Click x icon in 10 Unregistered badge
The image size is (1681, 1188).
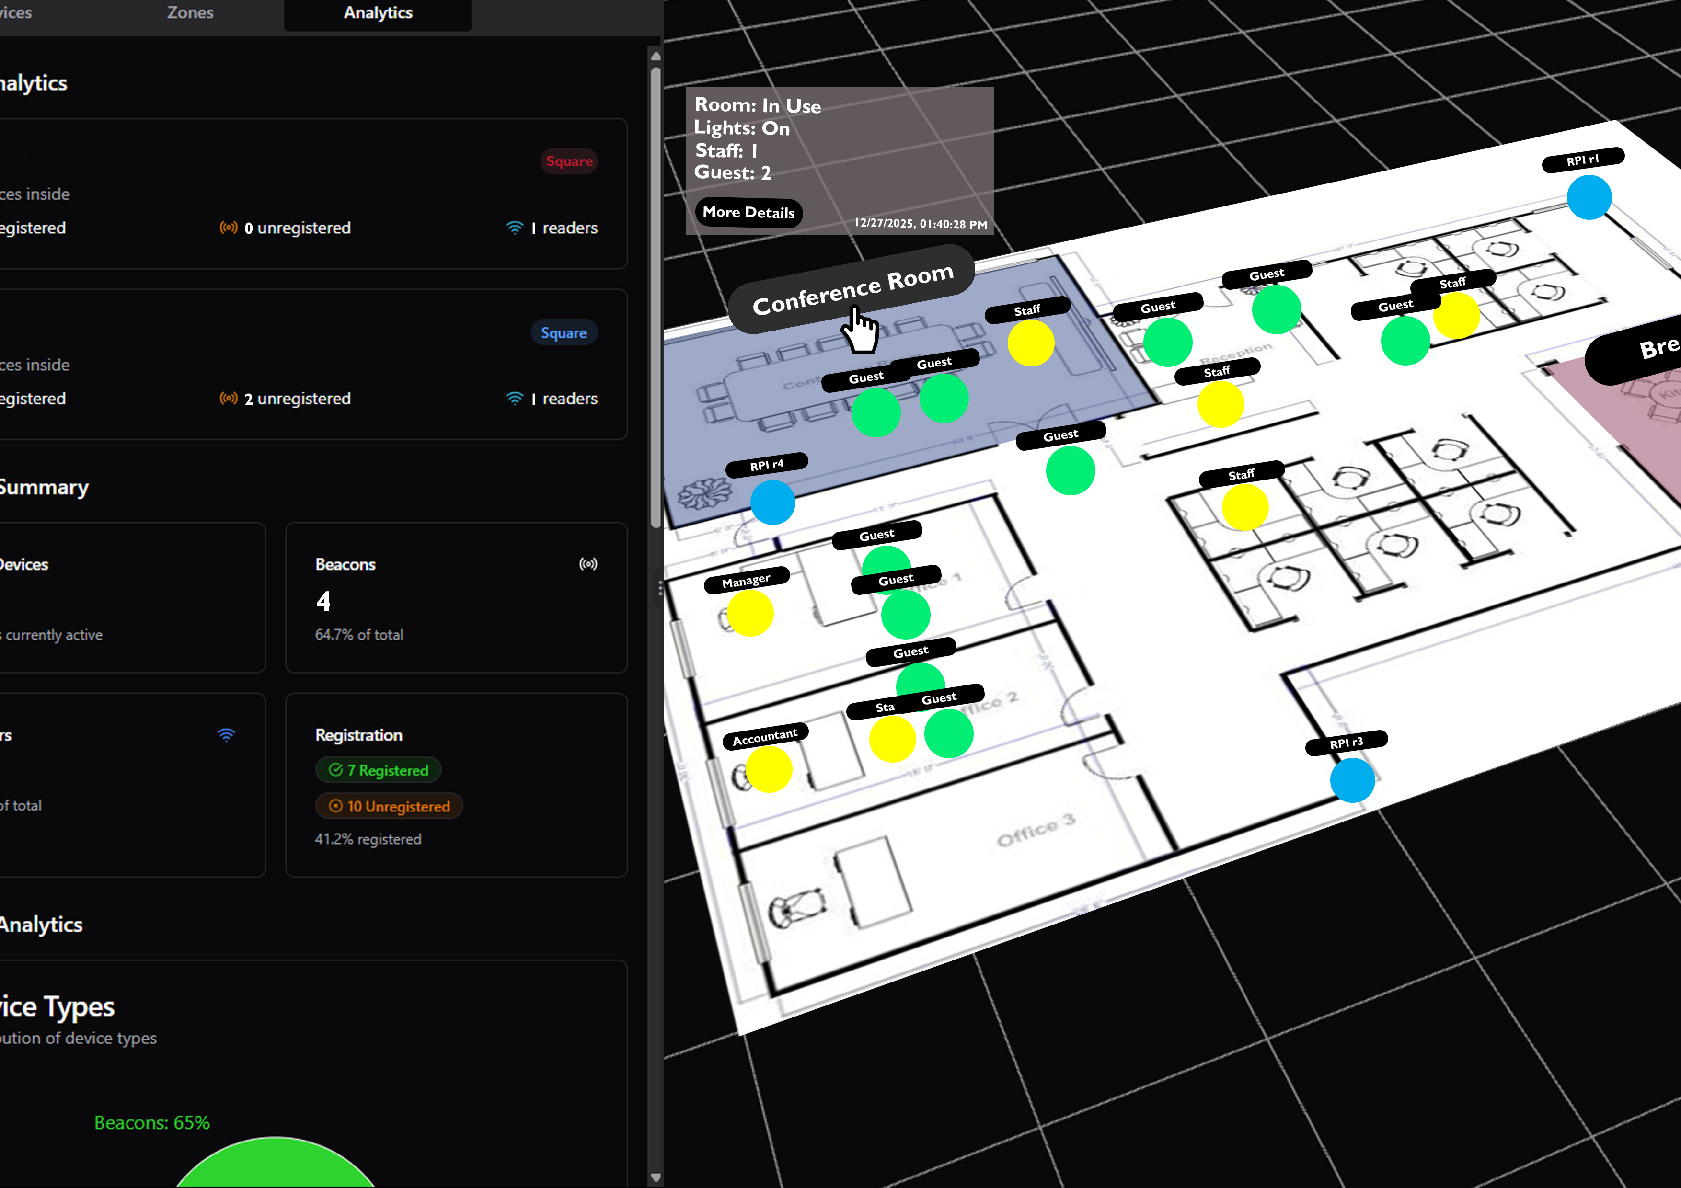coord(336,805)
